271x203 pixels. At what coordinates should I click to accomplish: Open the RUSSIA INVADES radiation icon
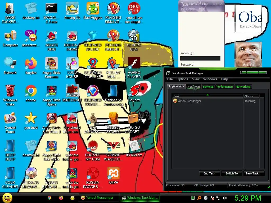[93, 178]
